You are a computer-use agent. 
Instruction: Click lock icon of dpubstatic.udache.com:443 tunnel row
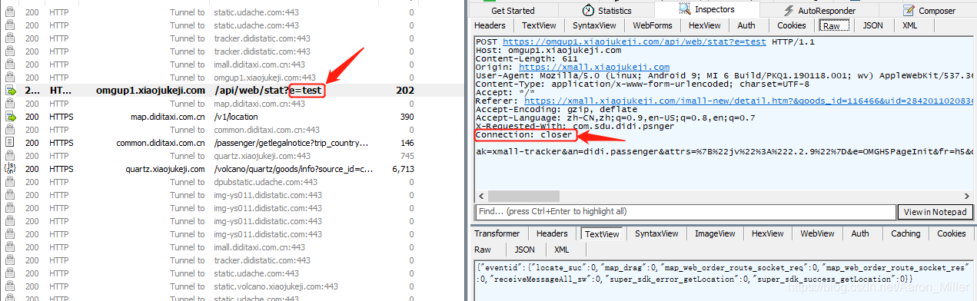(10, 182)
